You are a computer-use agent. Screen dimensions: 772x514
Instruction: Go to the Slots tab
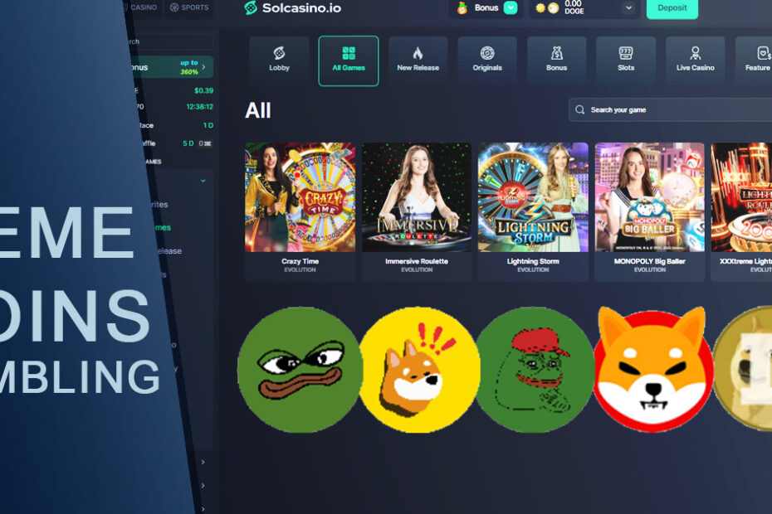(x=626, y=61)
